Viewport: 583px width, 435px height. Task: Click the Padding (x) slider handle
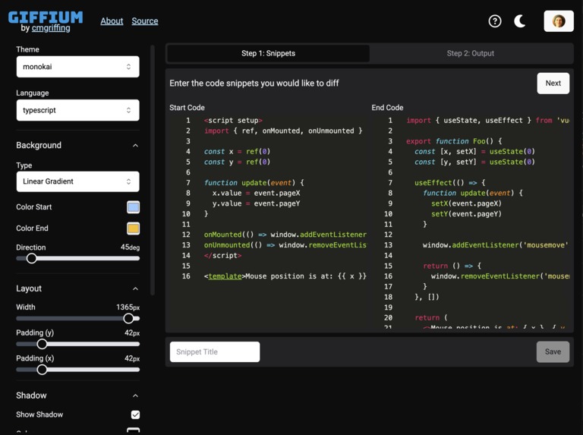pos(42,370)
